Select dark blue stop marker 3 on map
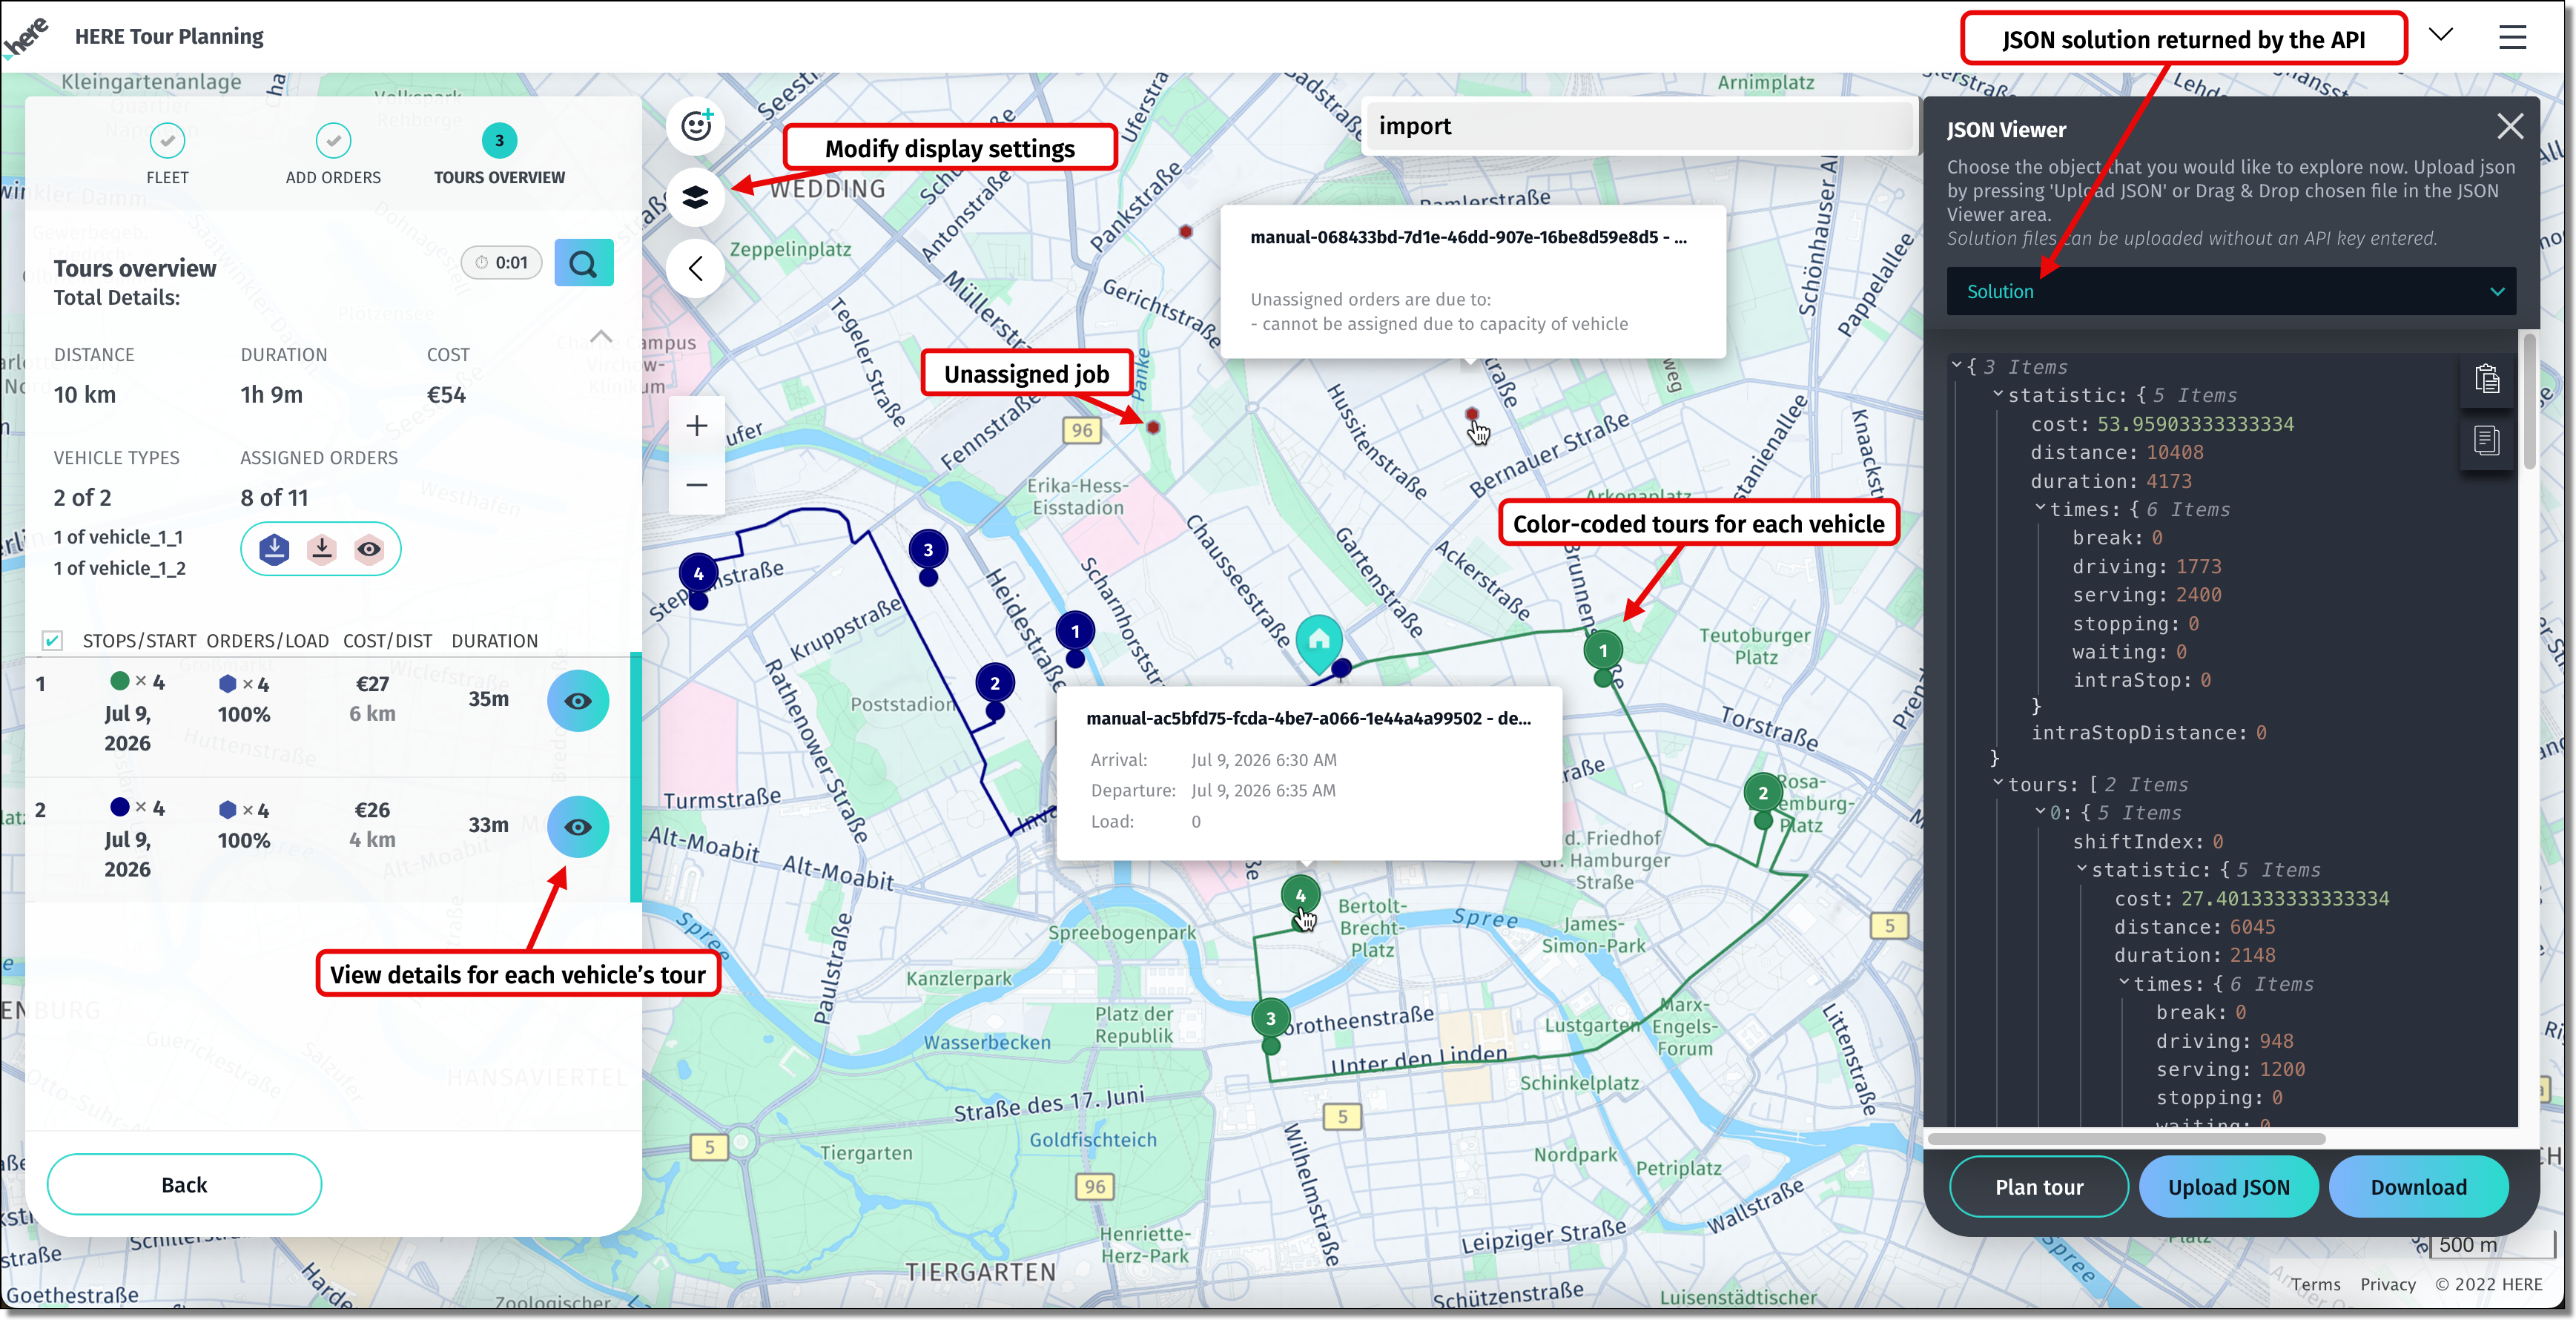Screen dimensions: 2576x1320 pos(928,550)
